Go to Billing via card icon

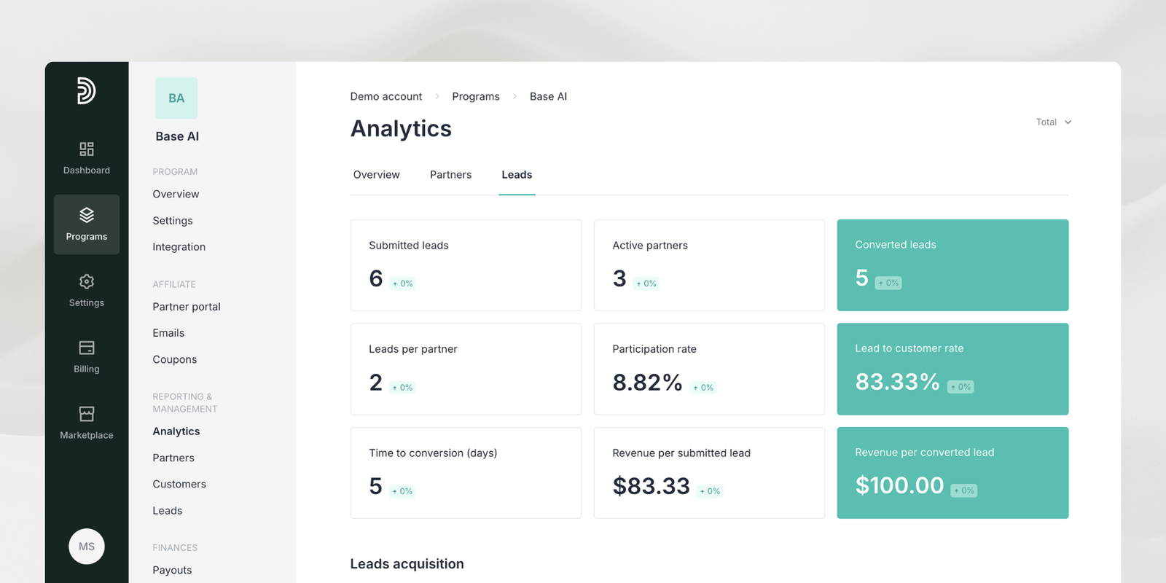(x=87, y=348)
